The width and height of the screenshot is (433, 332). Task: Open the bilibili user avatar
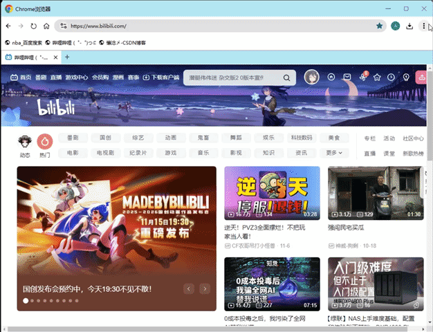[311, 77]
